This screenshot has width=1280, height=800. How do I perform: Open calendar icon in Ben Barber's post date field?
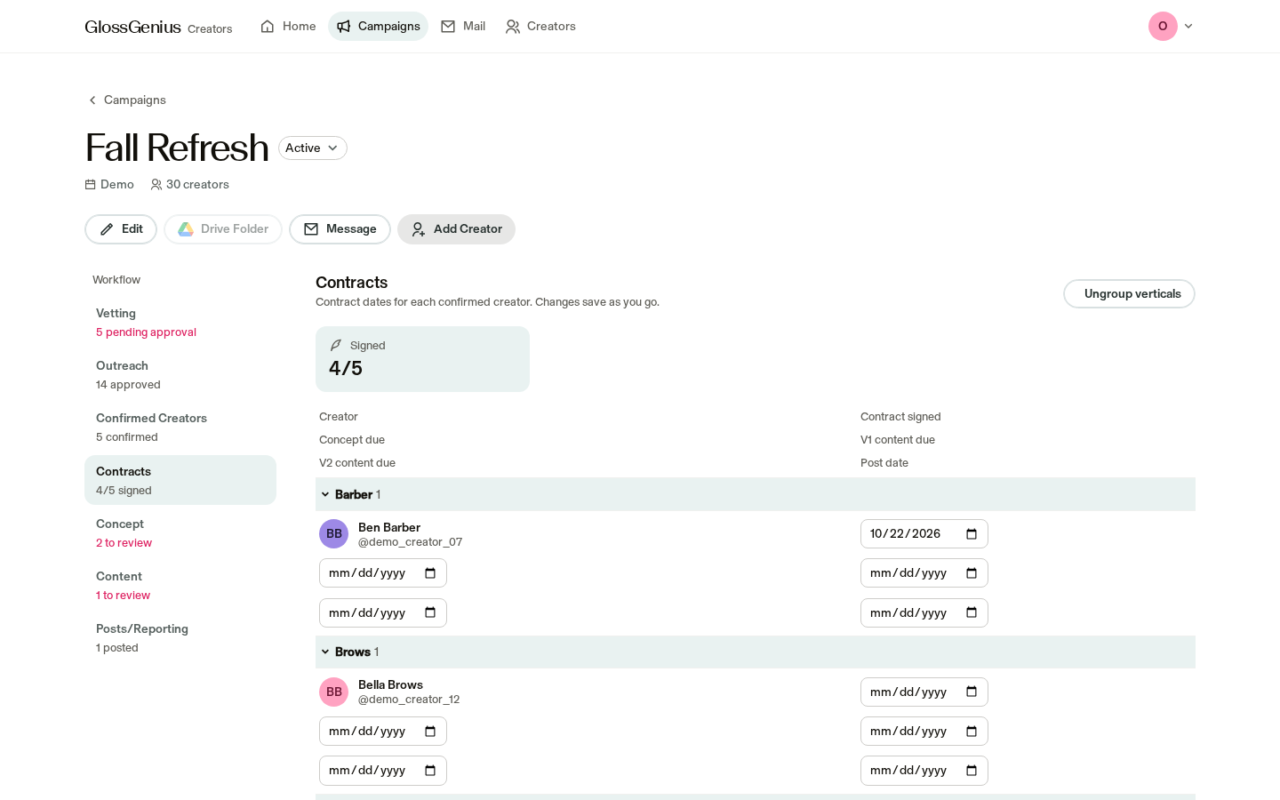[972, 613]
